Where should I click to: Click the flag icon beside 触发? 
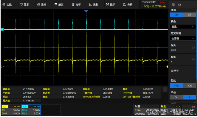pos(56,4)
